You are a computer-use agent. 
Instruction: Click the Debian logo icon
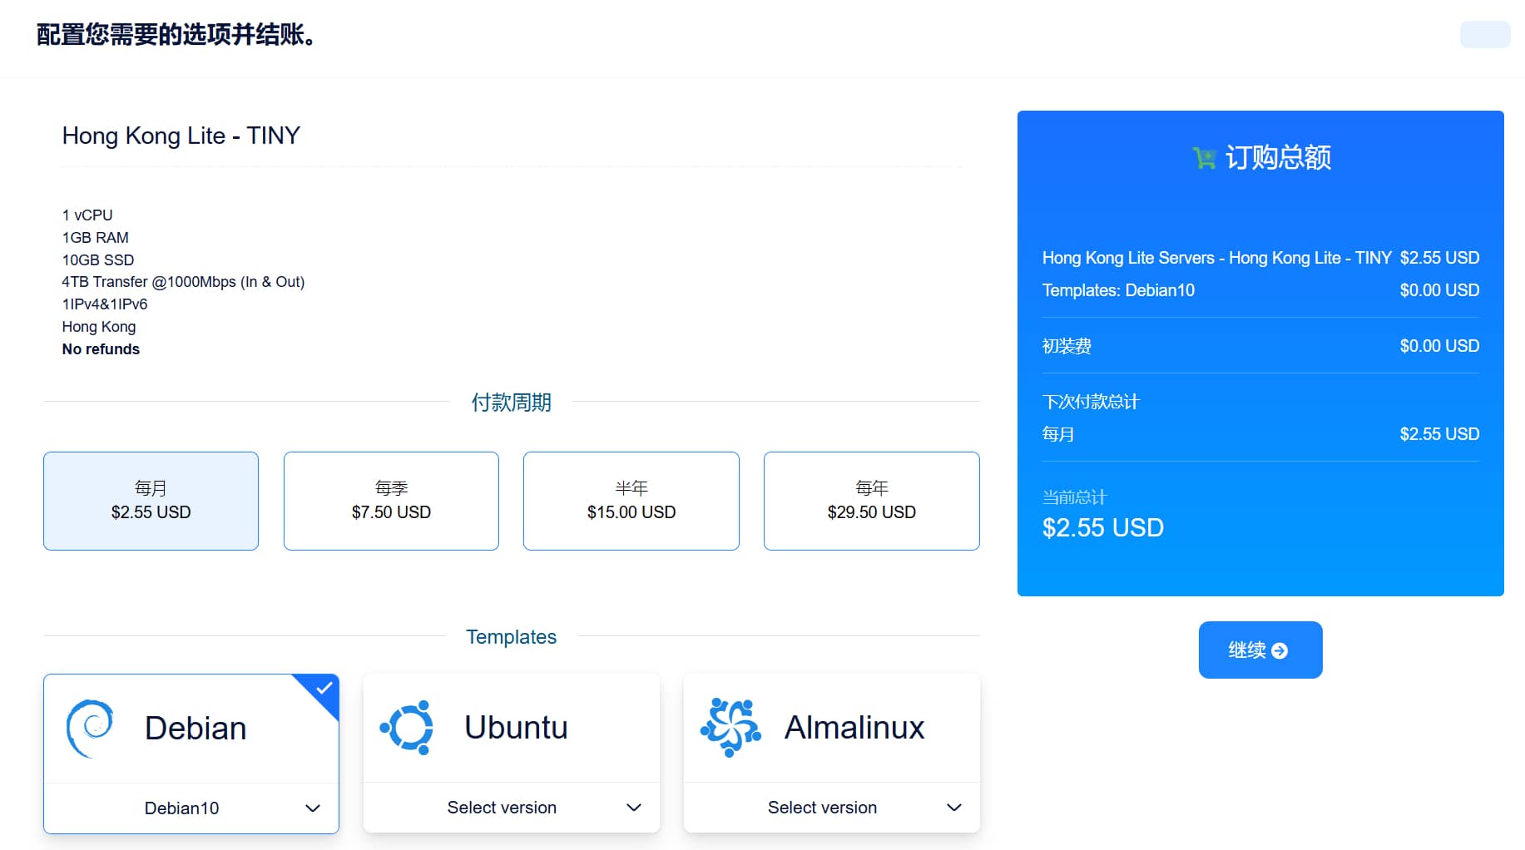(90, 729)
